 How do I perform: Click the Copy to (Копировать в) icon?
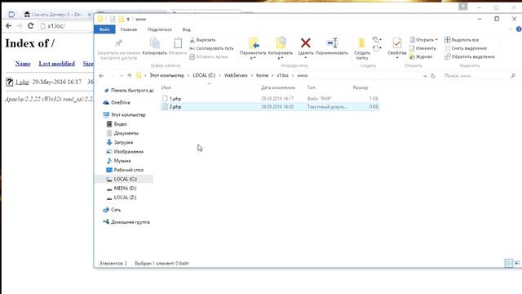coord(281,43)
